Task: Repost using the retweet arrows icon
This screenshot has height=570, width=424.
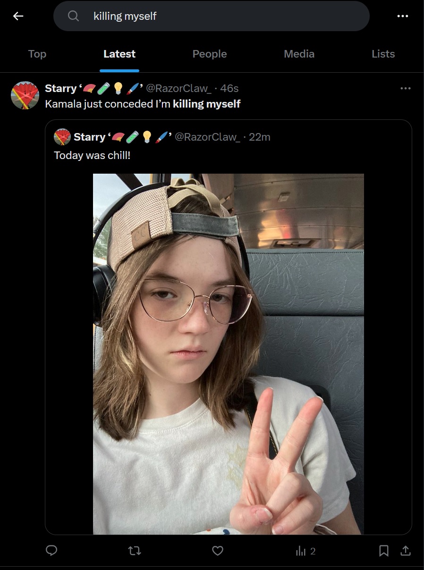Action: [x=135, y=551]
